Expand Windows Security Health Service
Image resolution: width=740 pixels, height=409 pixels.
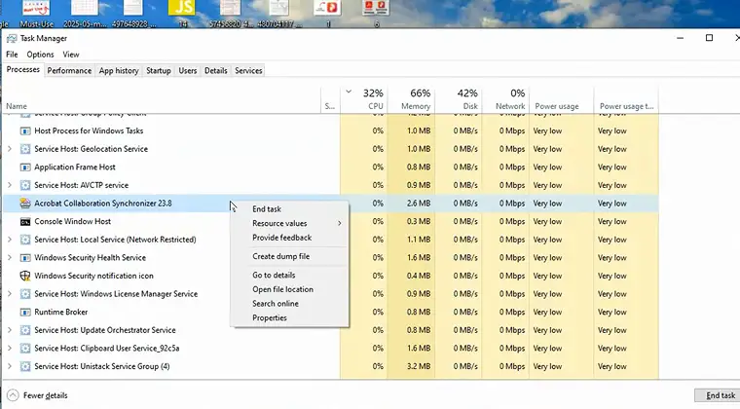(10, 257)
